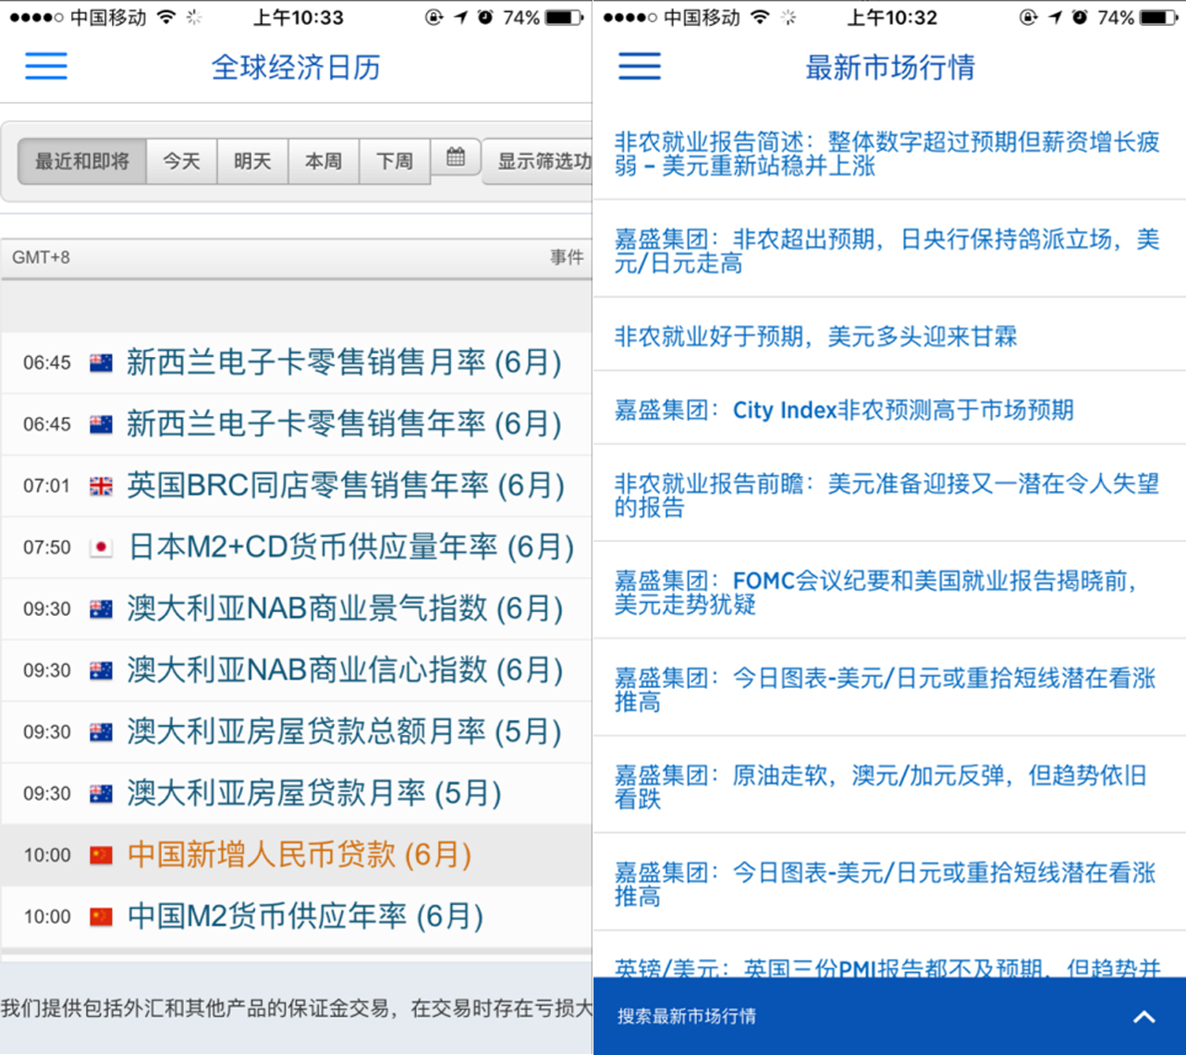Click New Zealand flag on monthly retail row

101,363
